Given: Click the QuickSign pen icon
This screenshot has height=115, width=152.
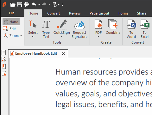Looking at the screenshot, I should [62, 24].
